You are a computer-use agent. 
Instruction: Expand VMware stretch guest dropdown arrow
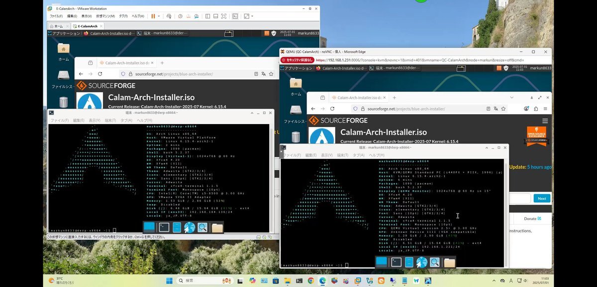[253, 16]
